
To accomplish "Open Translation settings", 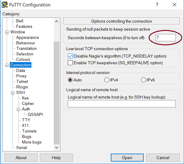I will pos(27,48).
